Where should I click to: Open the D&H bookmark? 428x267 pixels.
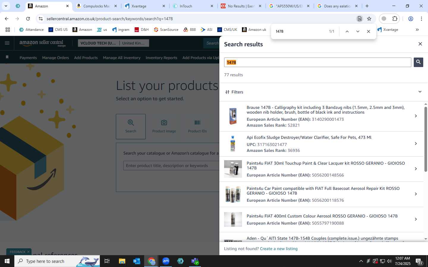141,30
